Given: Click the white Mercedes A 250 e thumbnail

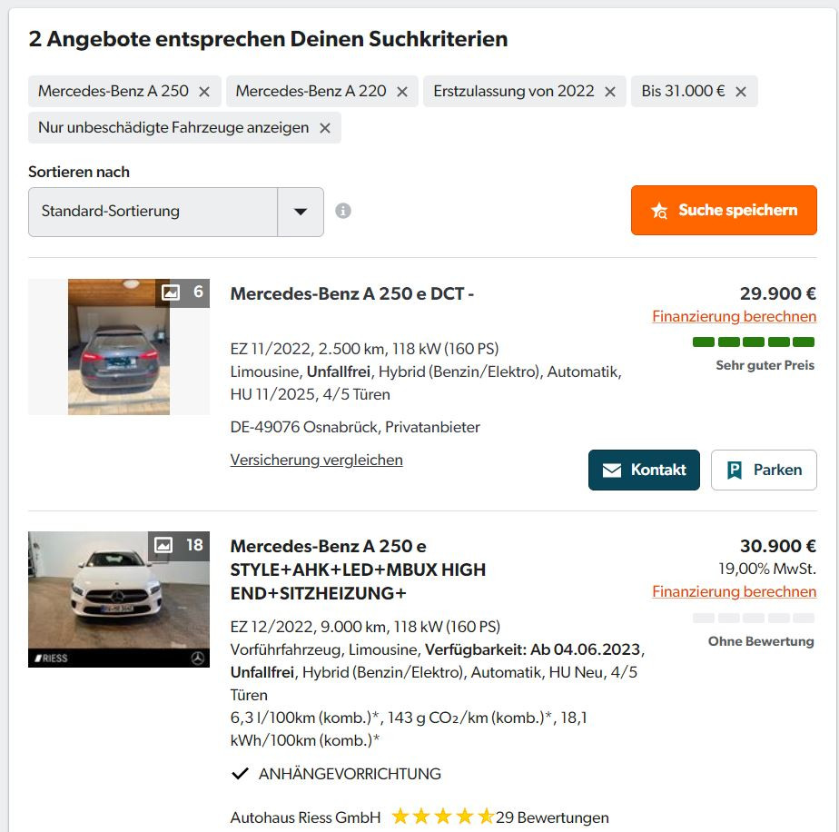Looking at the screenshot, I should pyautogui.click(x=119, y=599).
